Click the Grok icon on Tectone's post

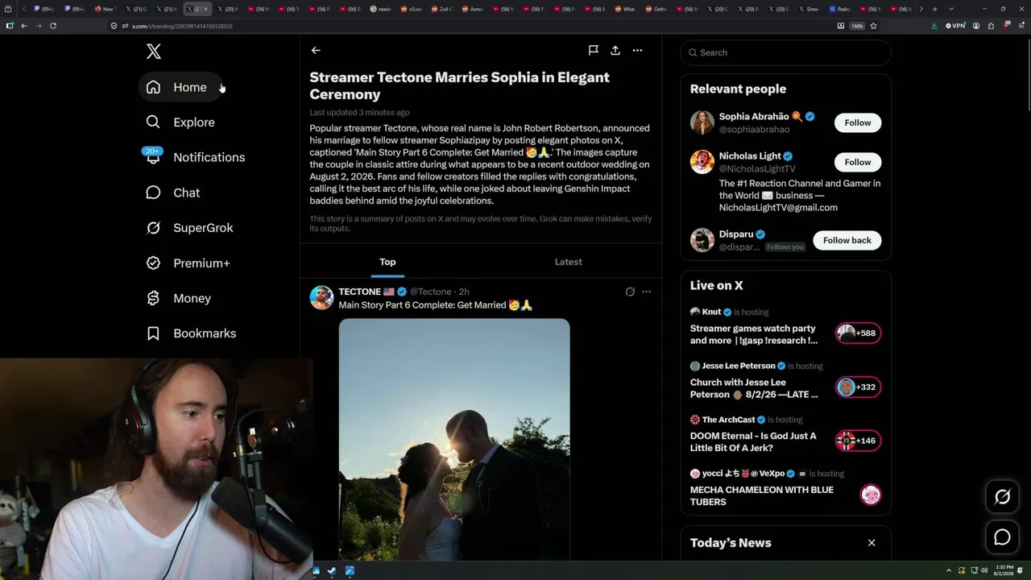(630, 292)
